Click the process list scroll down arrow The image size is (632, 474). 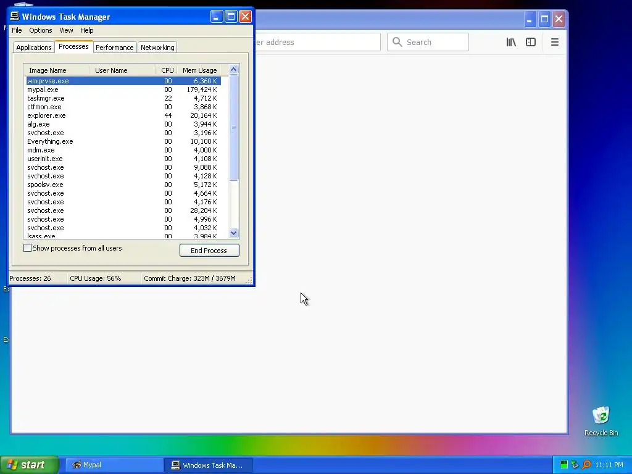click(x=233, y=233)
